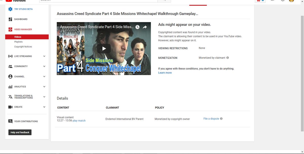Click the video title overlay in player
This screenshot has height=154, width=304.
97,27
